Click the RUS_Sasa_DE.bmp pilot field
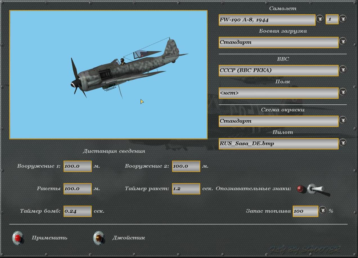 (x=278, y=143)
